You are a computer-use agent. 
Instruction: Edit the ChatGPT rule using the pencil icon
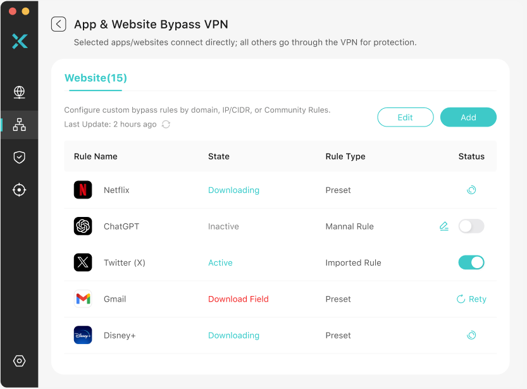coord(443,226)
